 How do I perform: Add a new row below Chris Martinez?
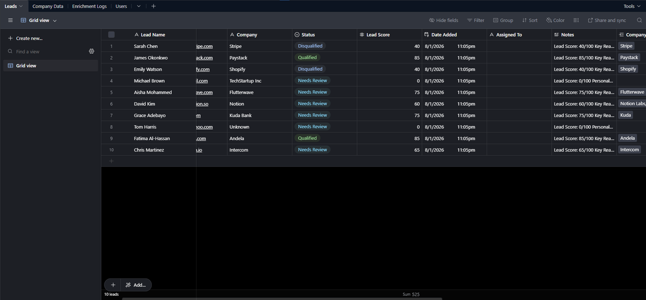click(x=111, y=161)
